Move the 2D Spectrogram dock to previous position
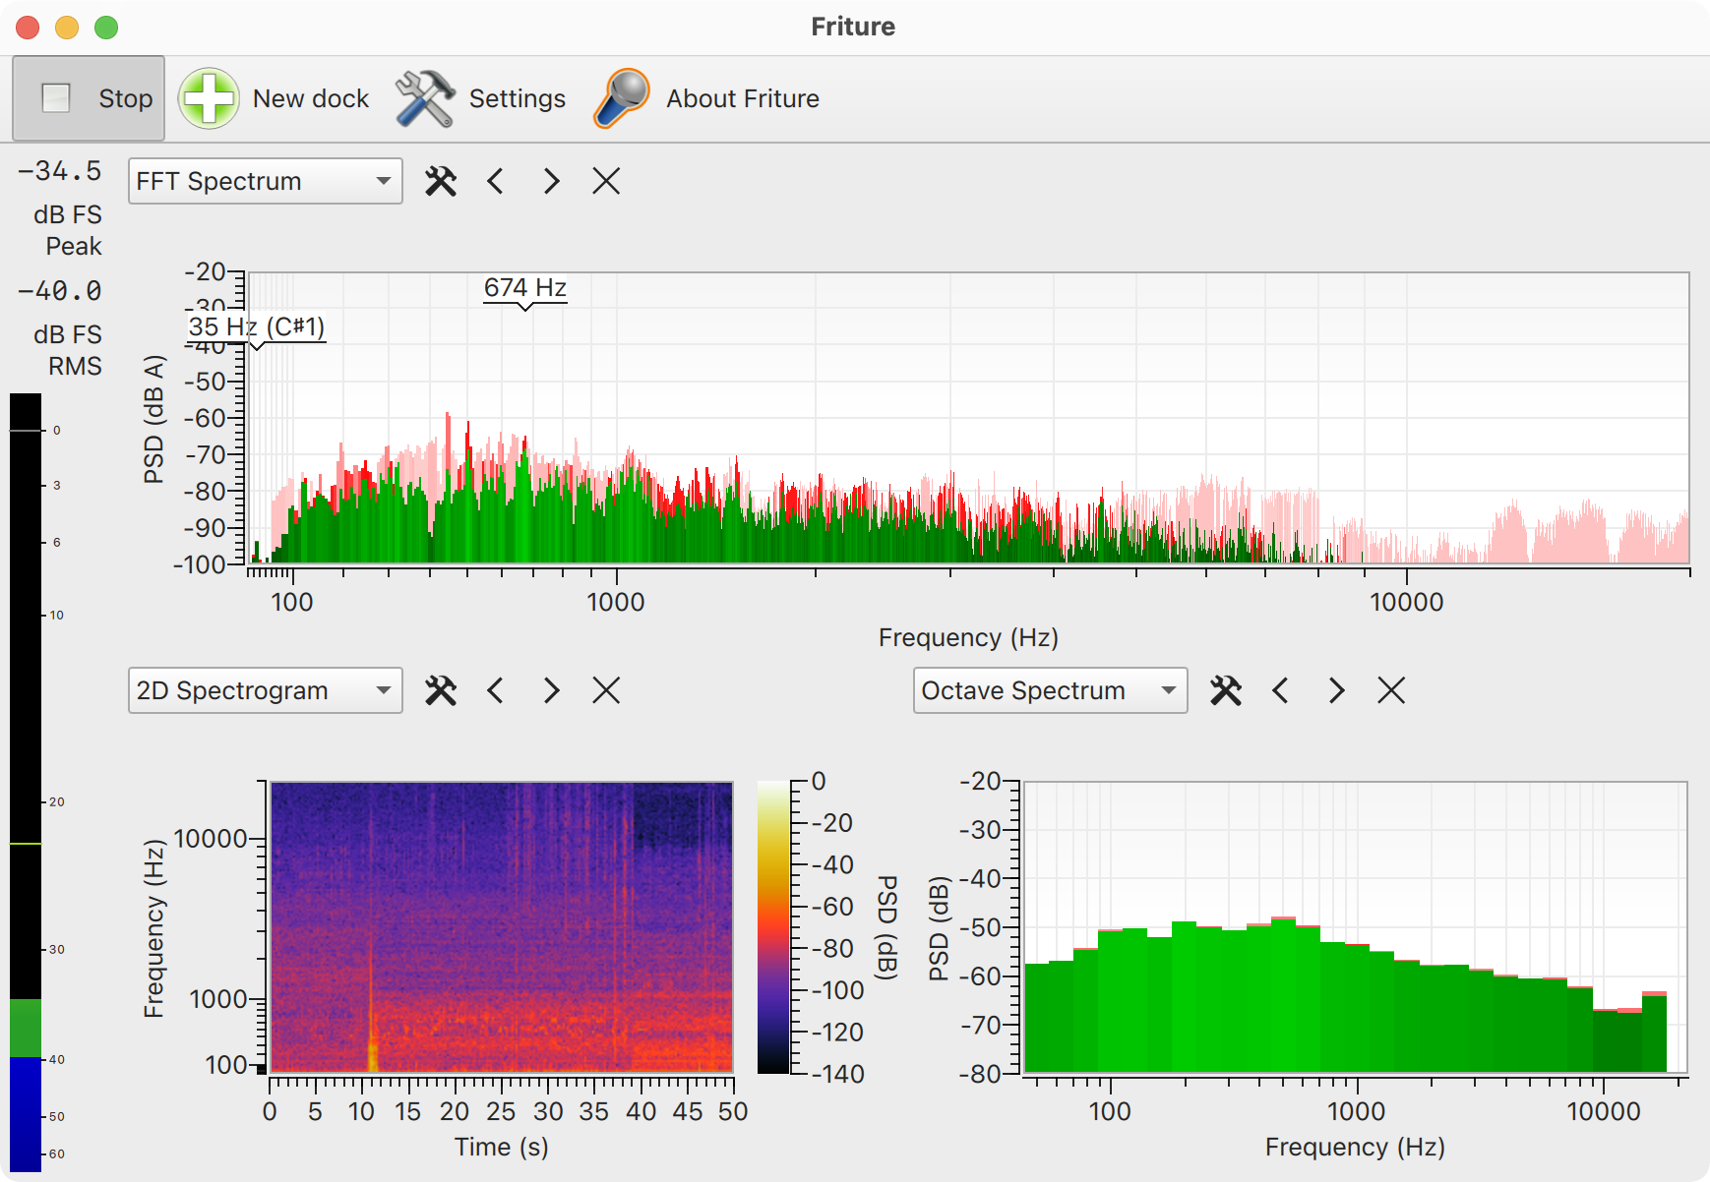Viewport: 1710px width, 1182px height. pyautogui.click(x=496, y=690)
